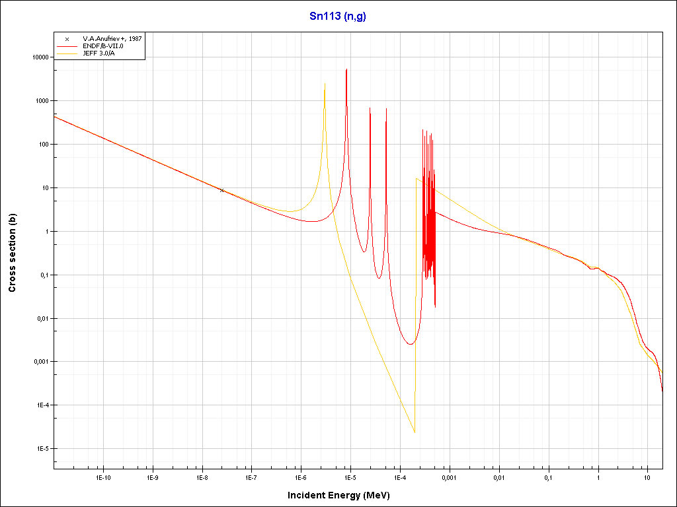
Task: Select the JEFF 3.0/A legend entry
Action: click(x=99, y=53)
